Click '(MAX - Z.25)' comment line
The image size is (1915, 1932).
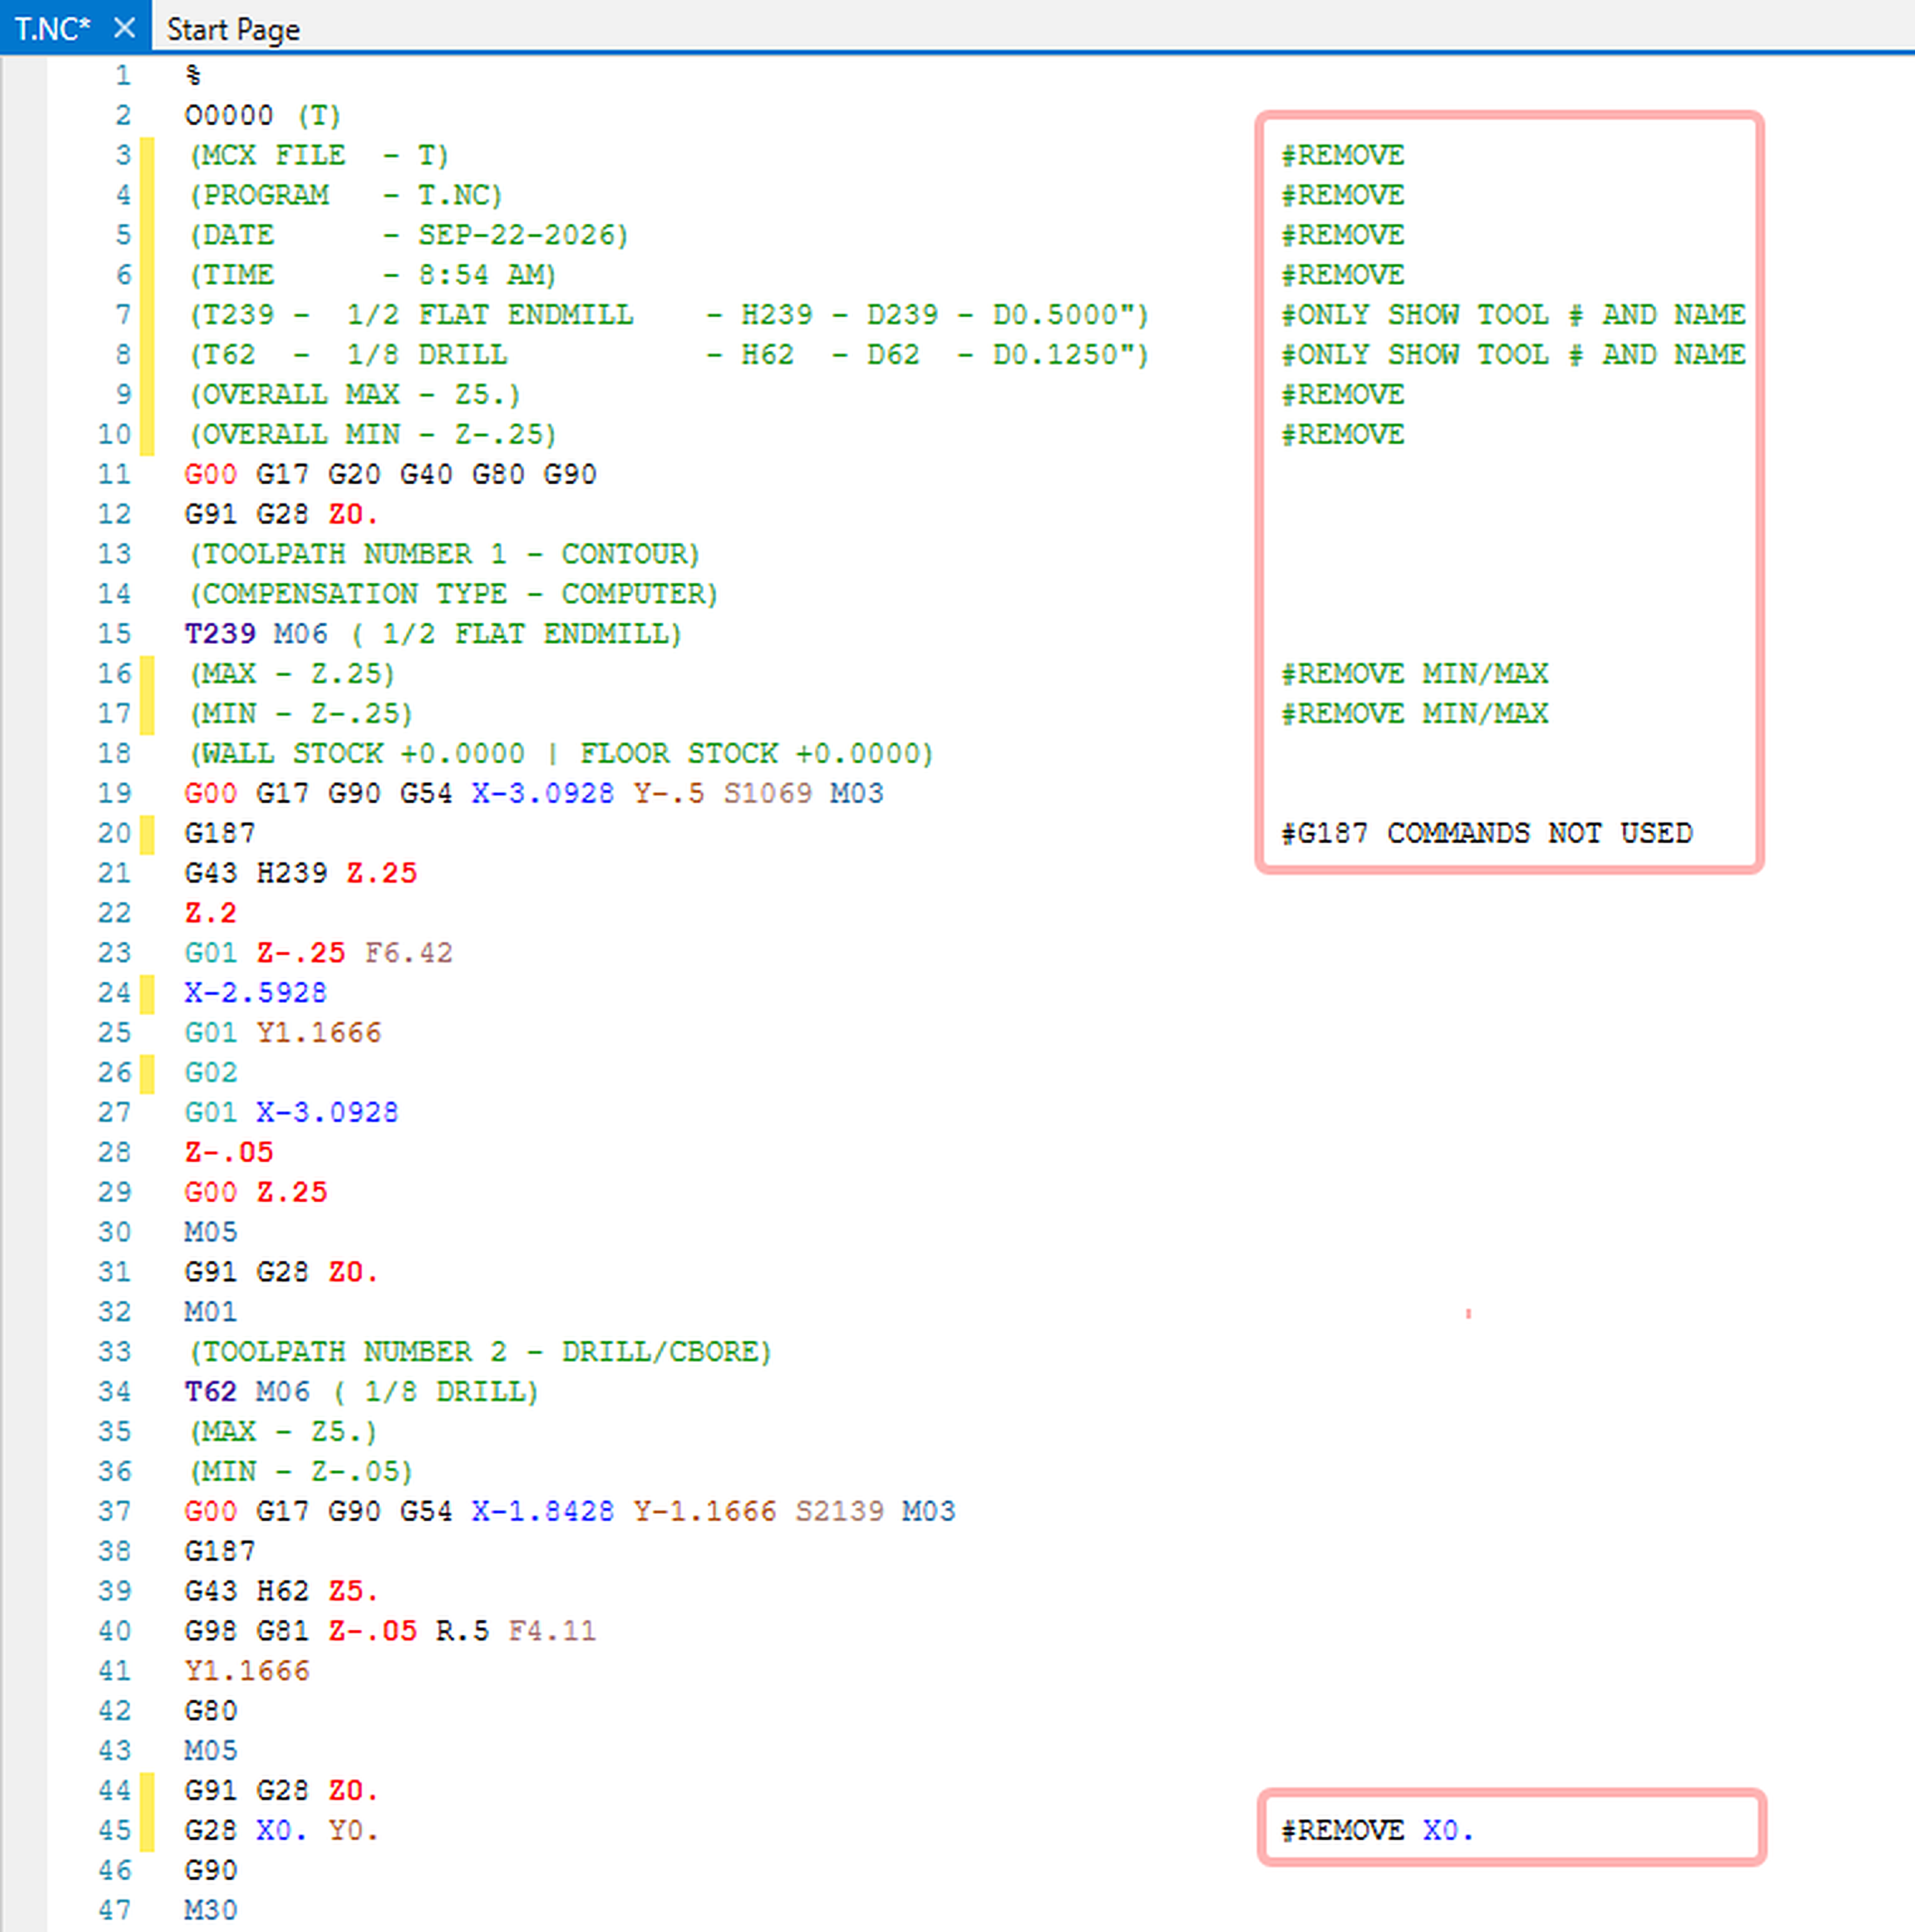[291, 674]
